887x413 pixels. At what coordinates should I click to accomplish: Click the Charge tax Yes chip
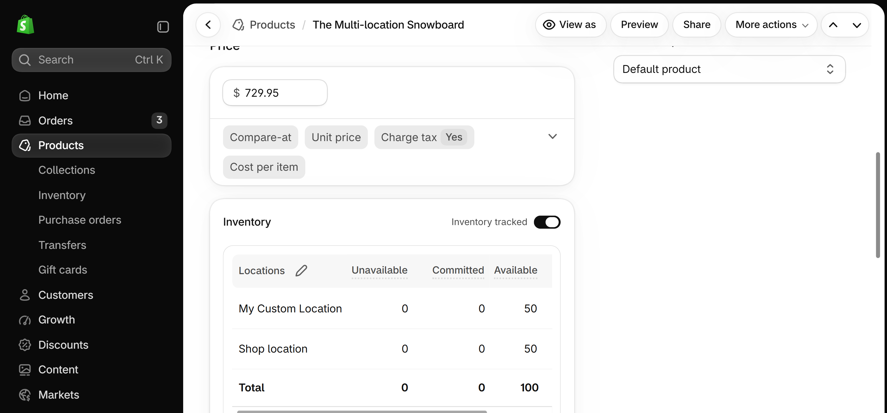tap(424, 137)
